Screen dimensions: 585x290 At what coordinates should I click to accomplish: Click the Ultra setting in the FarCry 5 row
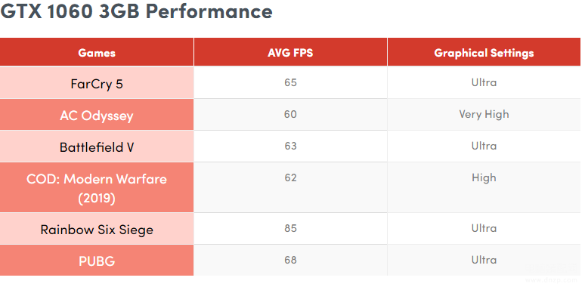484,82
